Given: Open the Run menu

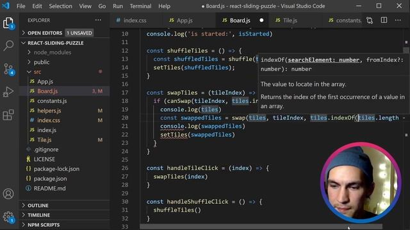Looking at the screenshot, I should (118, 6).
